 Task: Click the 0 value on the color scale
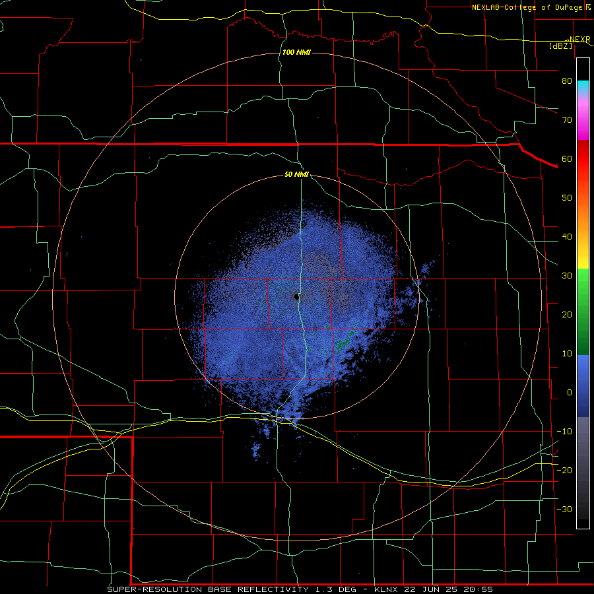tap(570, 393)
